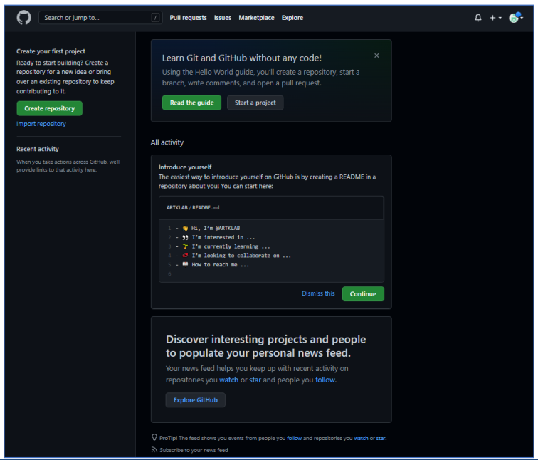Open the star link in news feed card

coord(255,380)
